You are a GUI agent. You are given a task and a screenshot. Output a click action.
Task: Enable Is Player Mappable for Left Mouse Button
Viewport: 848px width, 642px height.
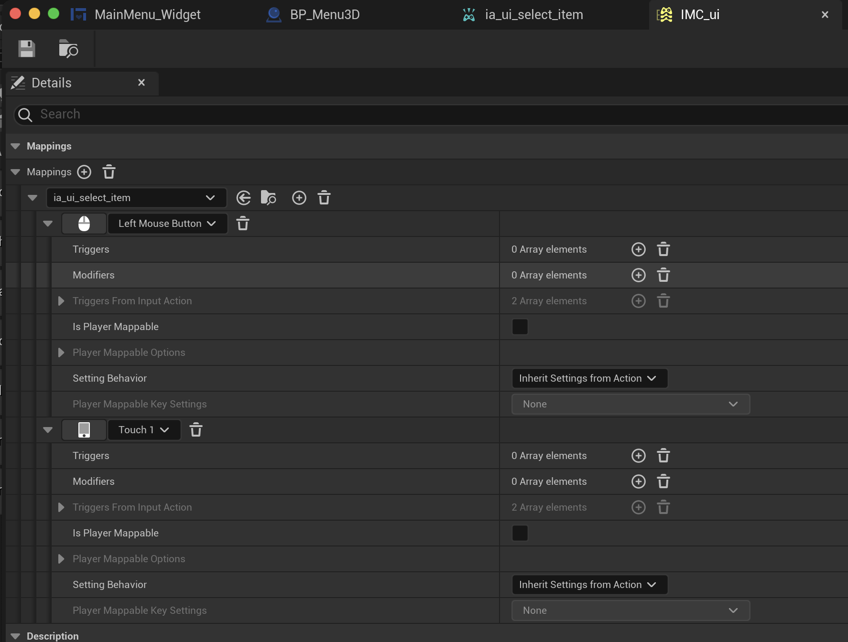point(520,327)
